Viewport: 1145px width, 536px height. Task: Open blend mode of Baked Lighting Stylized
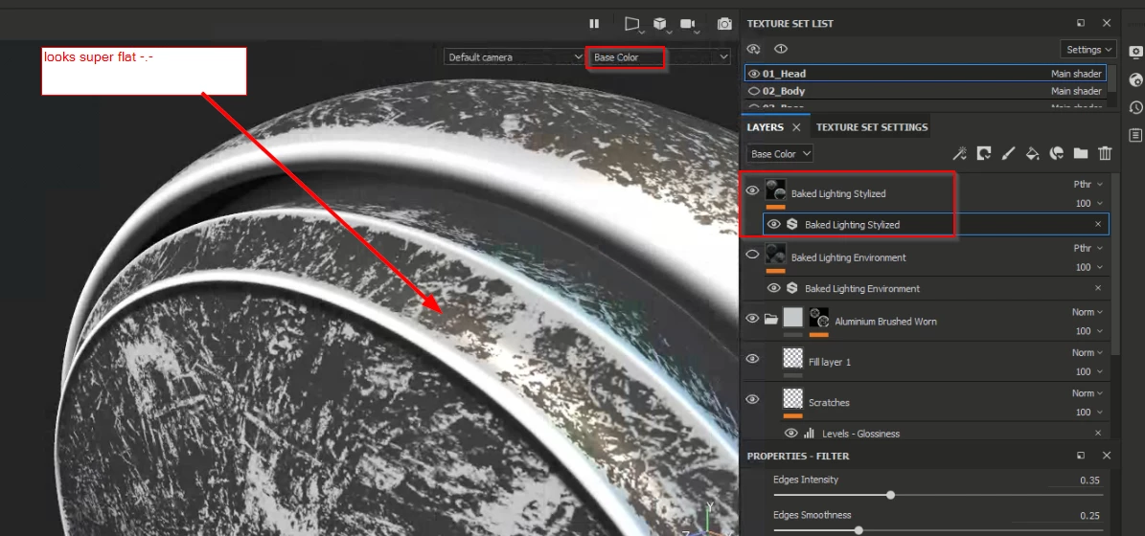click(x=1088, y=186)
